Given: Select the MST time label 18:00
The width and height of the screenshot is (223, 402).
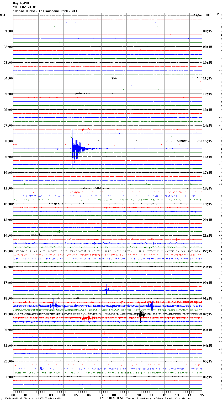Looking at the screenshot, I should pyautogui.click(x=8, y=298).
